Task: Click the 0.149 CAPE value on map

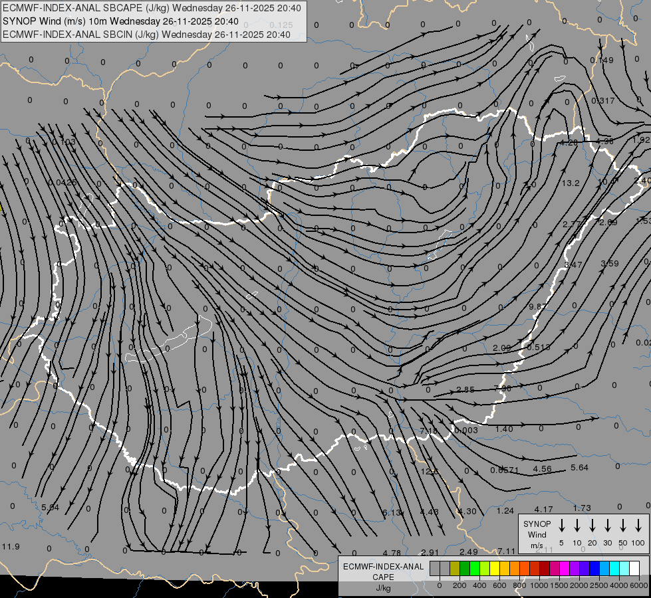Action: coord(602,60)
